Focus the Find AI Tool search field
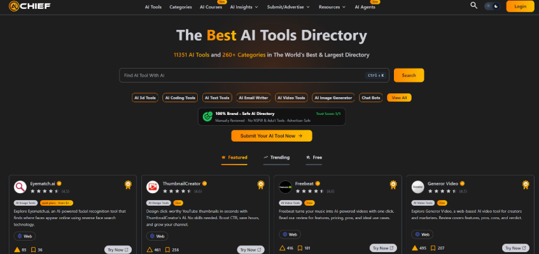The image size is (539, 254). (x=242, y=76)
